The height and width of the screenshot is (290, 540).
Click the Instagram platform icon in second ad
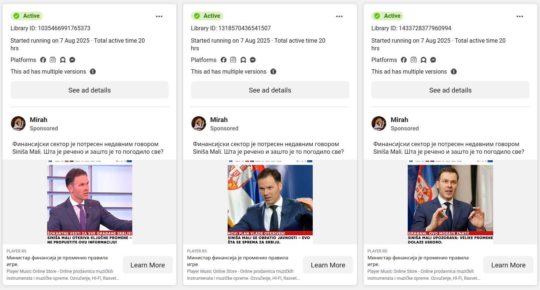coord(233,60)
